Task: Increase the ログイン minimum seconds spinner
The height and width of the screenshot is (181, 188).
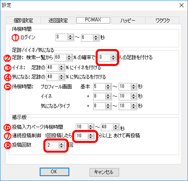Action: pos(70,36)
